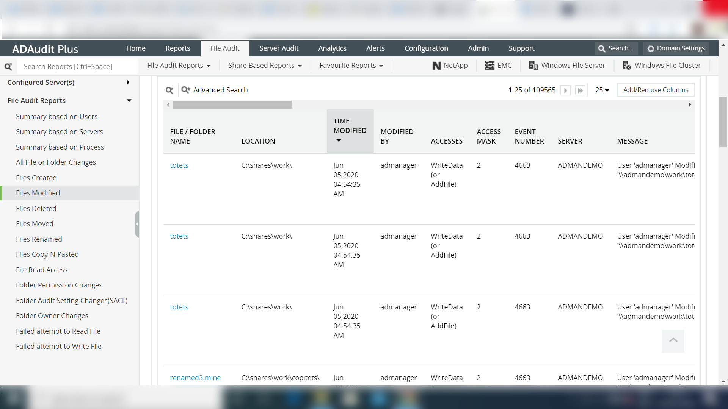Click the EMC server icon
The image size is (728, 409).
click(490, 66)
